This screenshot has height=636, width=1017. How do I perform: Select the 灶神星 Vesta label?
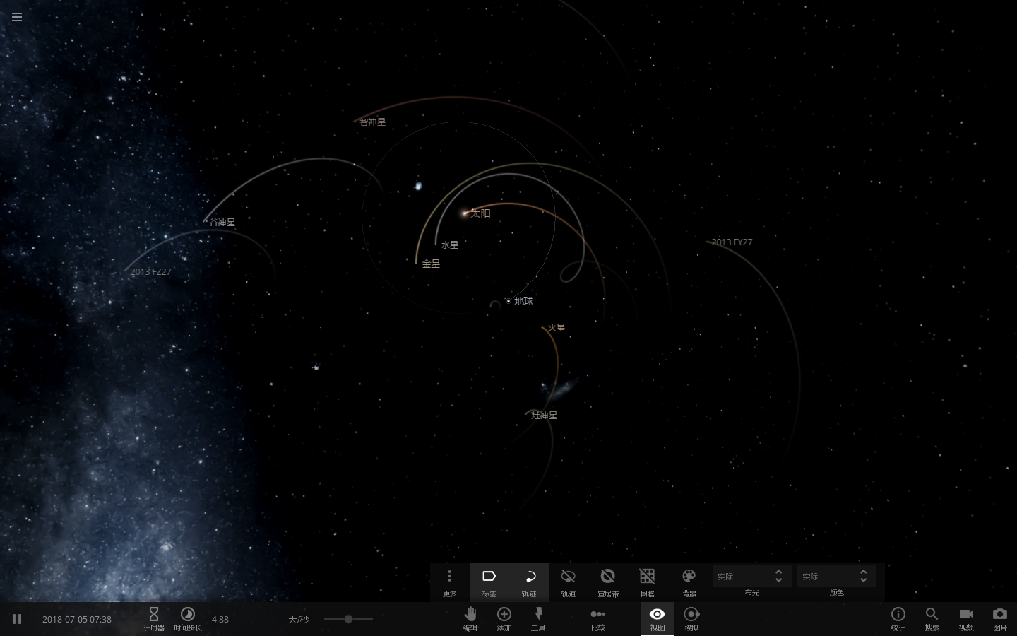[x=545, y=416]
